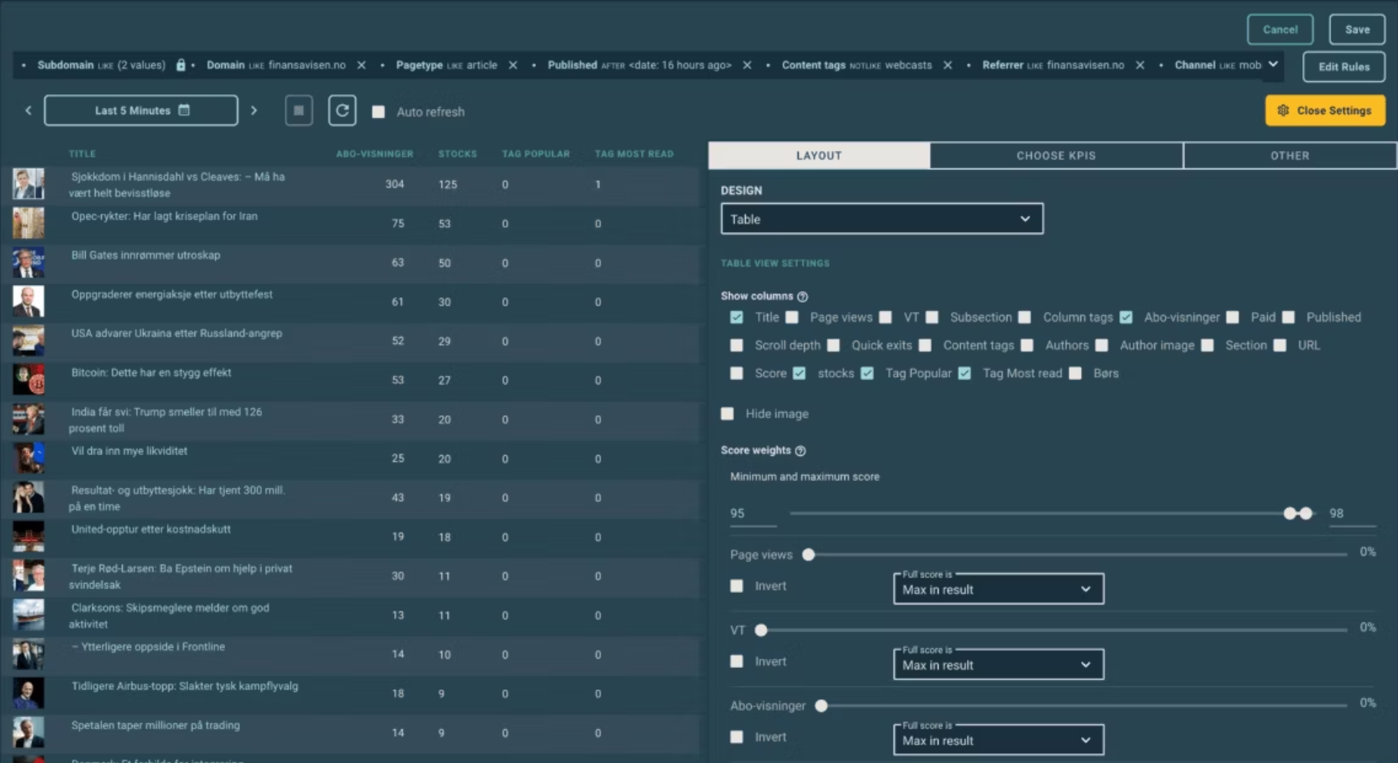Click the Edit Rules button
1398x763 pixels.
click(x=1344, y=67)
